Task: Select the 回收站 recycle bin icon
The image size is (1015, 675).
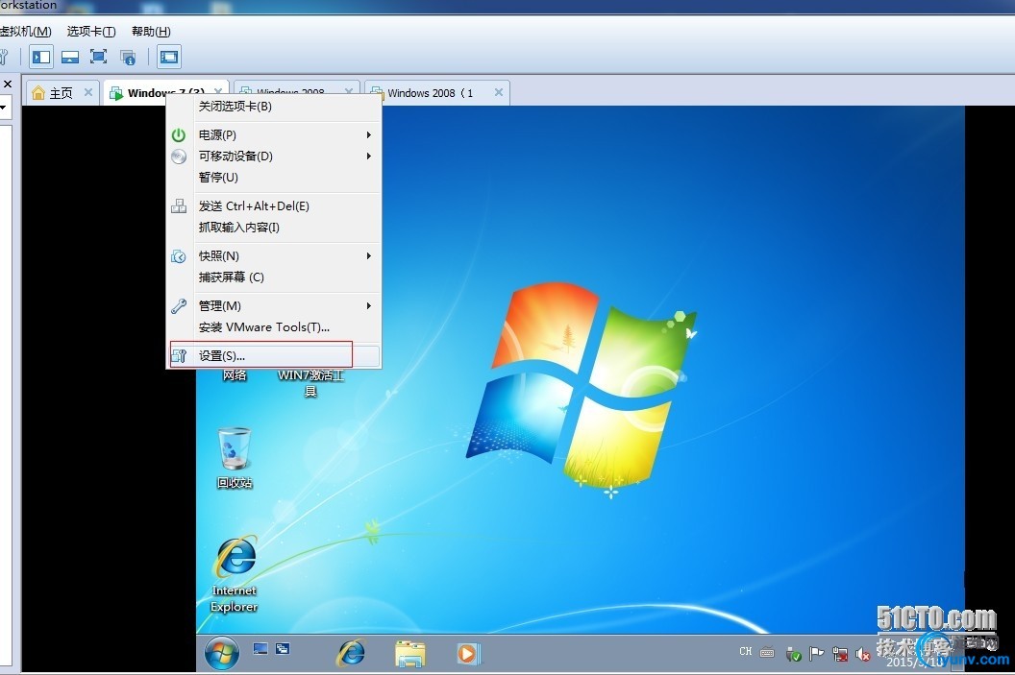Action: [235, 457]
